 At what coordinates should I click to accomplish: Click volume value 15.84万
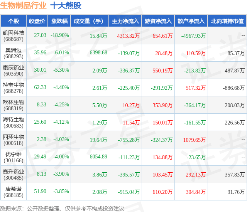tap(98, 36)
